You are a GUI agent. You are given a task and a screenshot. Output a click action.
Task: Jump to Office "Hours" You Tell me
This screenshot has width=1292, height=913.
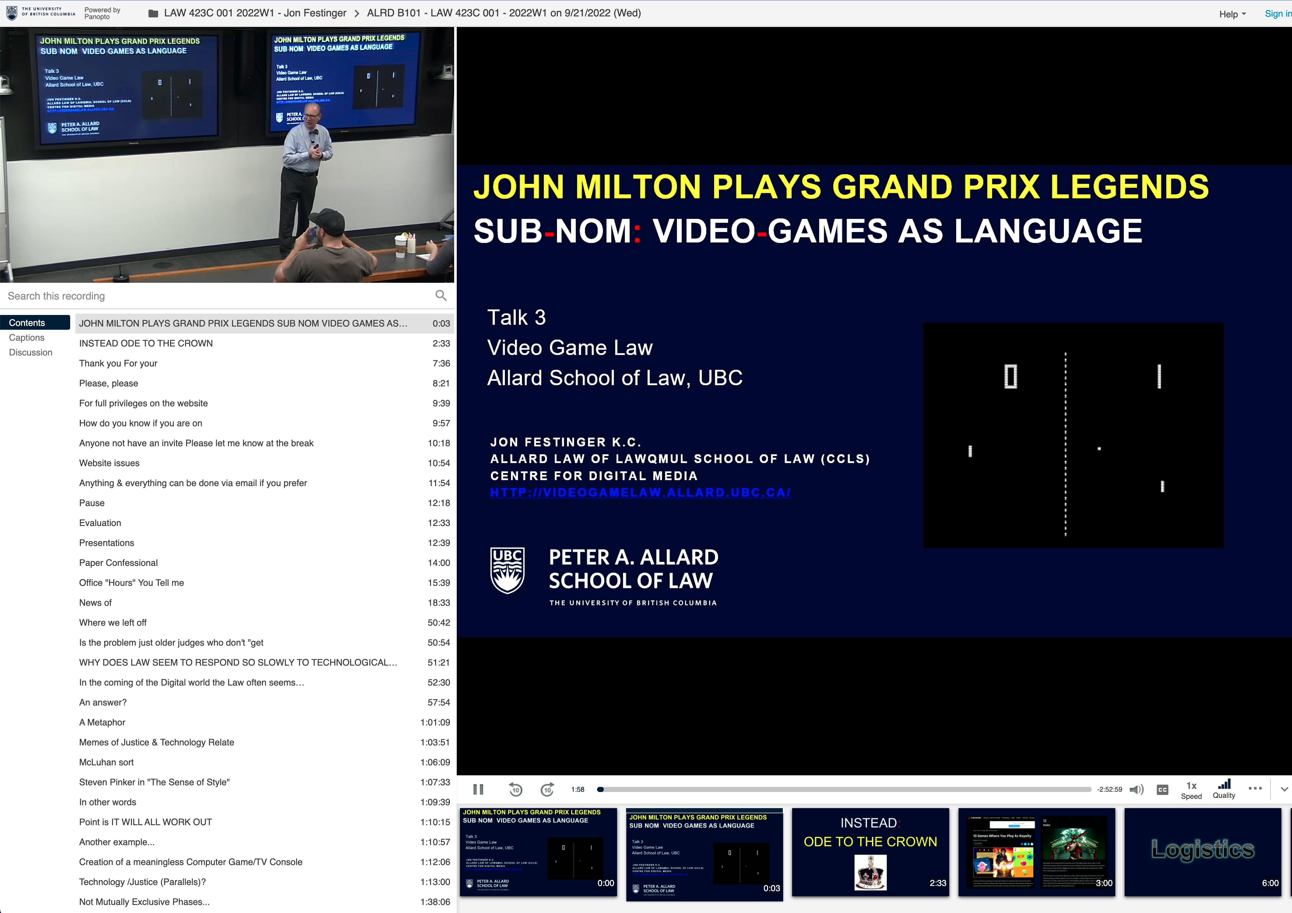coord(265,583)
